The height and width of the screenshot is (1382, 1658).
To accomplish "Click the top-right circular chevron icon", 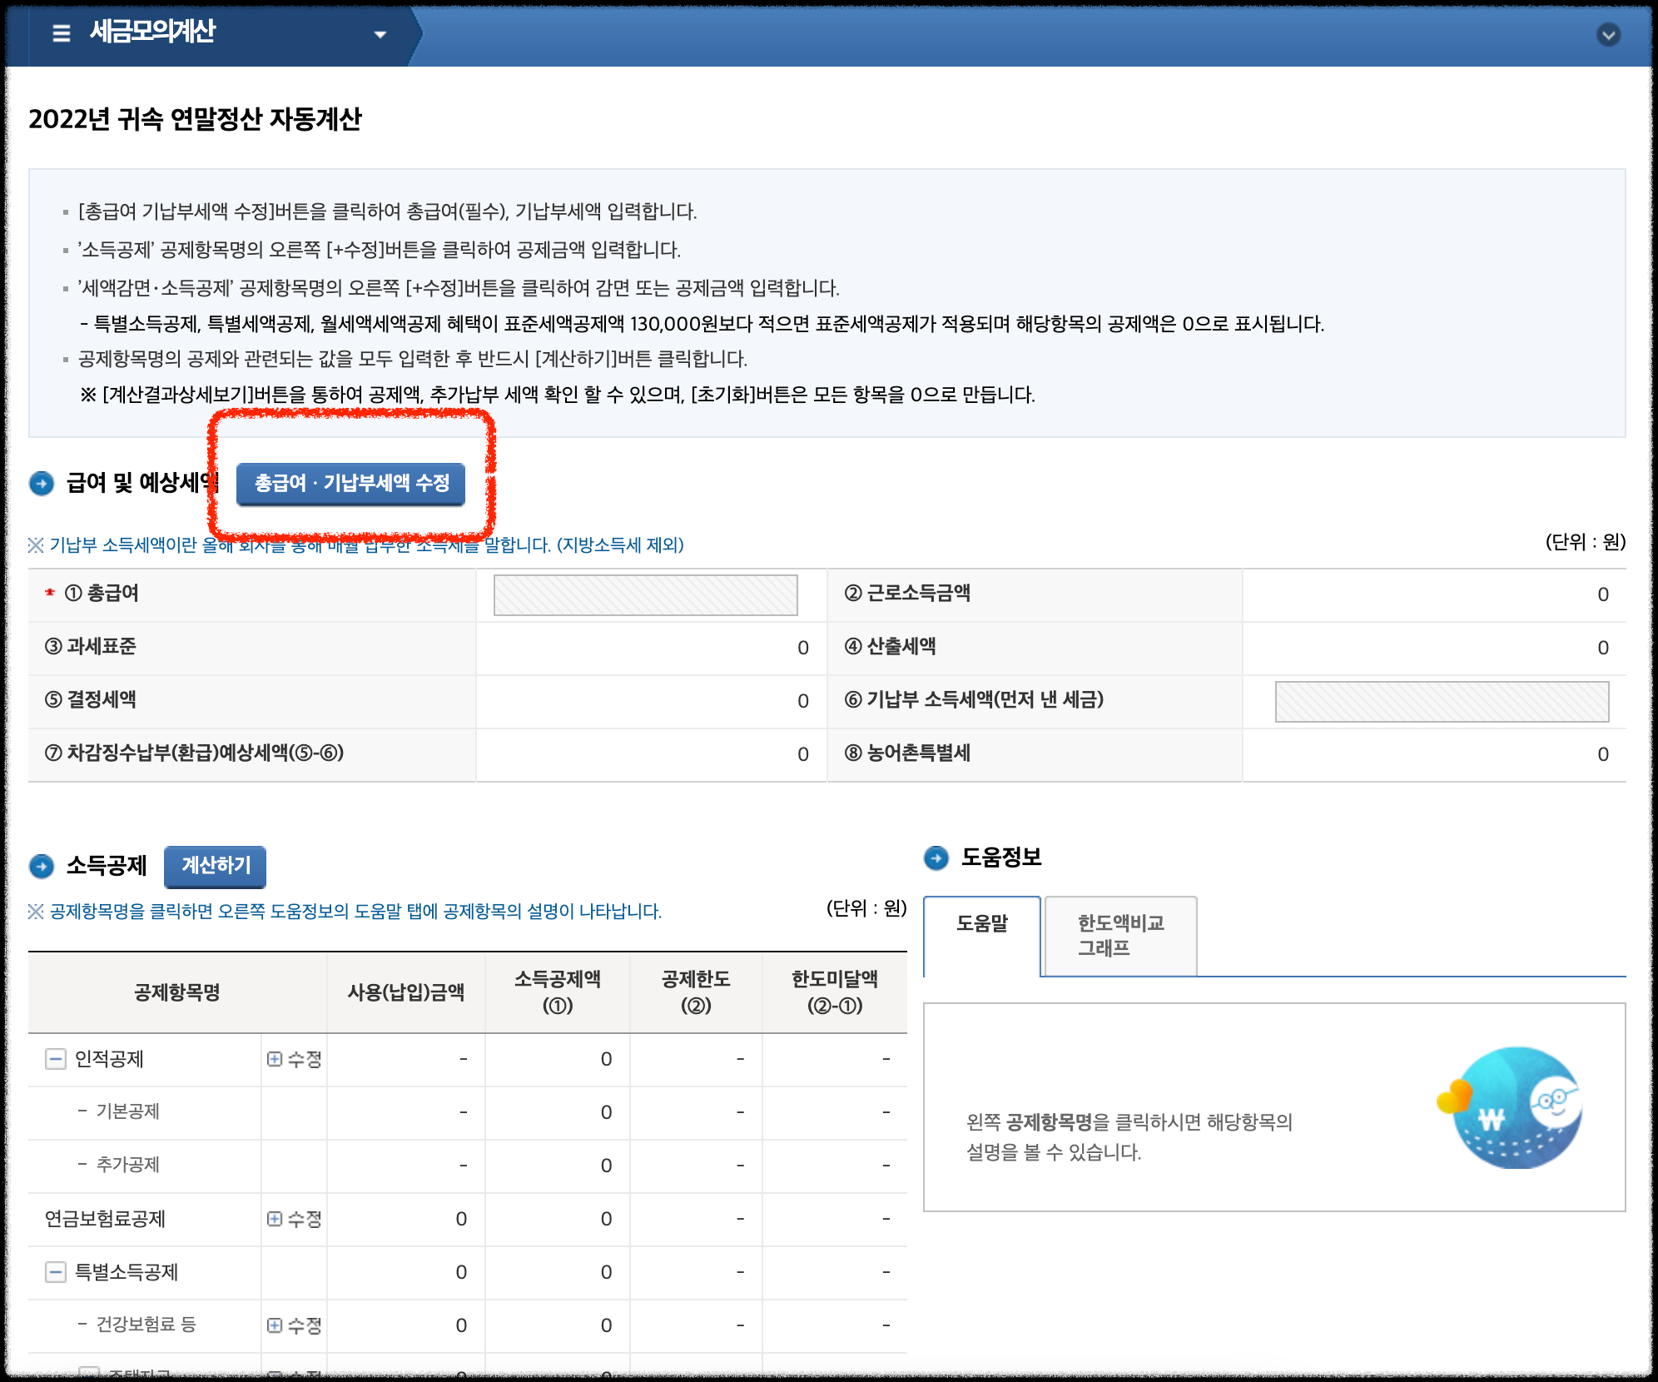I will (x=1608, y=35).
